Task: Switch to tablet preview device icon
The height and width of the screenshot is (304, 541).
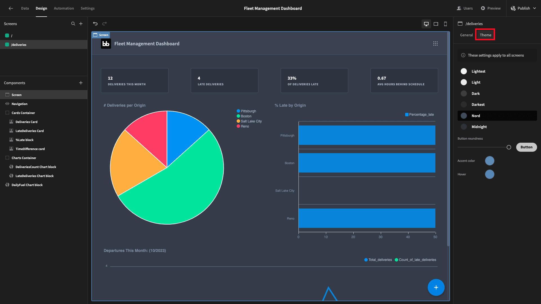Action: pyautogui.click(x=436, y=24)
